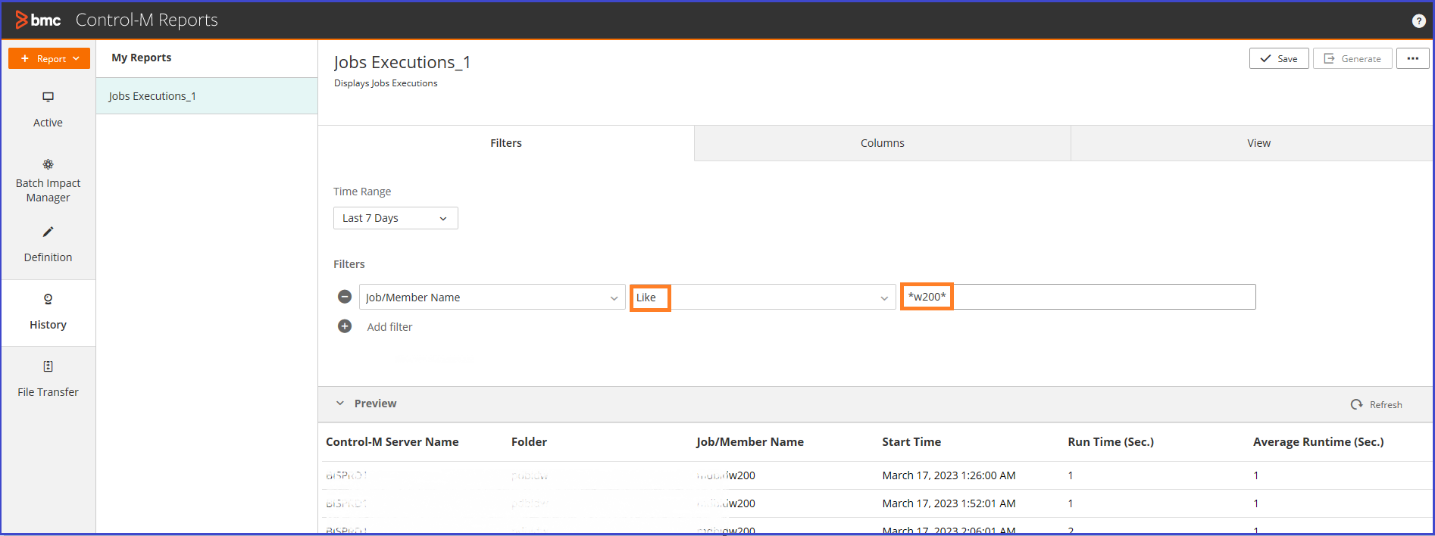Click the March 17, 2023 1:52:01 AM cell
1435x536 pixels.
point(949,503)
